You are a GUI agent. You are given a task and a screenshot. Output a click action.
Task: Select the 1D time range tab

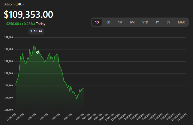[x=97, y=22]
